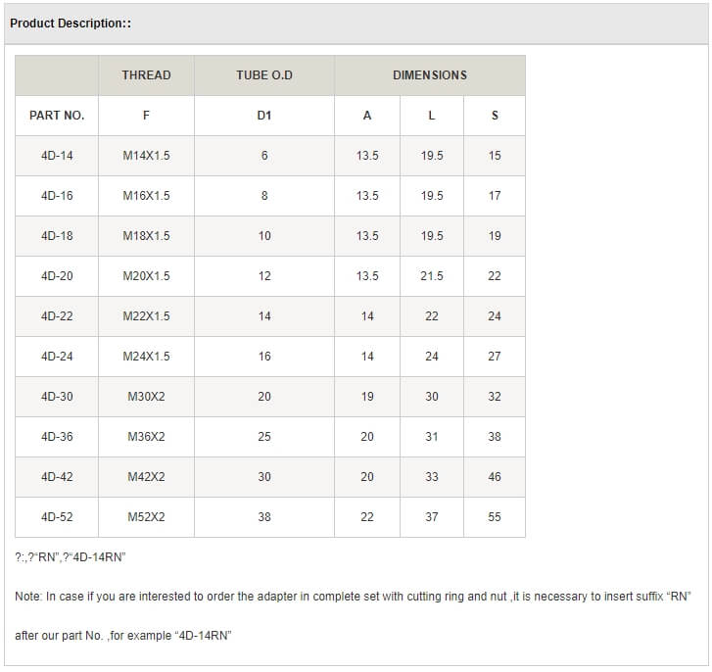The image size is (712, 672).
Task: Click the PART NO. header cell
Action: 57,116
